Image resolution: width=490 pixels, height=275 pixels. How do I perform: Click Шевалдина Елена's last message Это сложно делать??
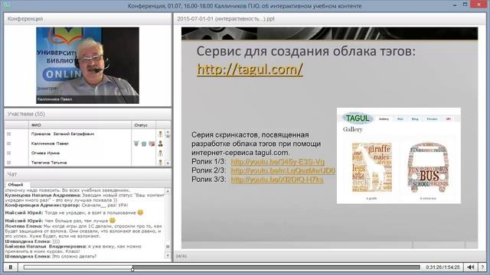tap(51, 257)
